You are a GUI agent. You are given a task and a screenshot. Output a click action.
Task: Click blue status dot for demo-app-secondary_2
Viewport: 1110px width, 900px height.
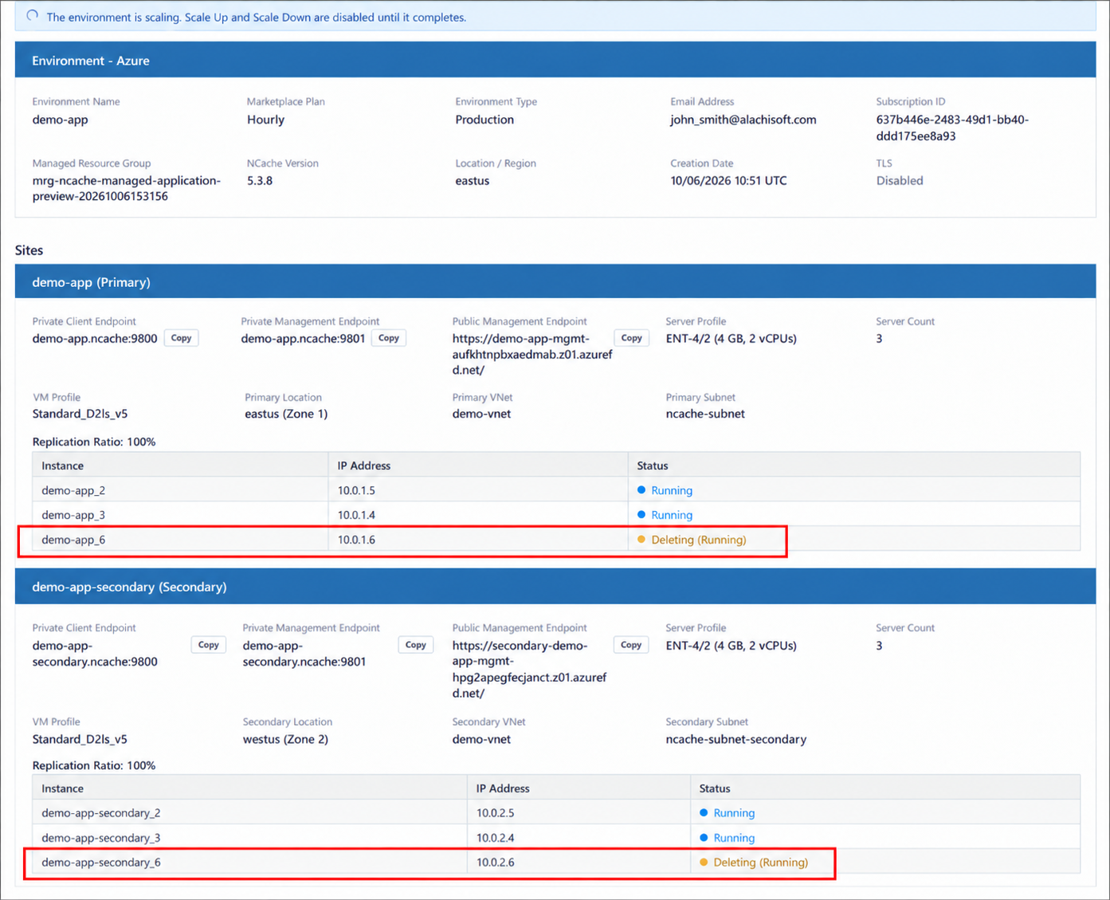(x=704, y=813)
